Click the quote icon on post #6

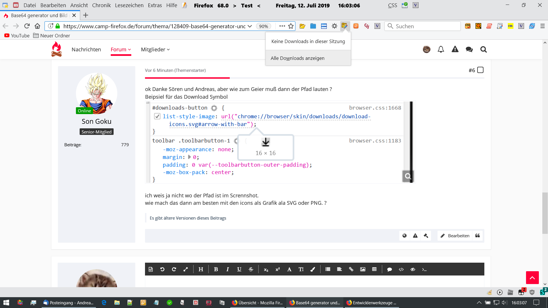tap(478, 236)
